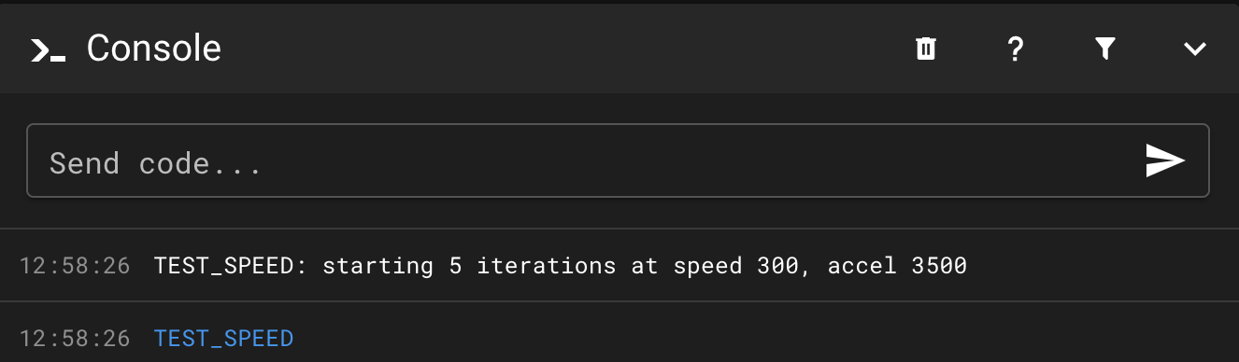Select the 'TEST_SPEED: starting 5 iterations' log message
This screenshot has height=362, width=1239.
coord(561,266)
